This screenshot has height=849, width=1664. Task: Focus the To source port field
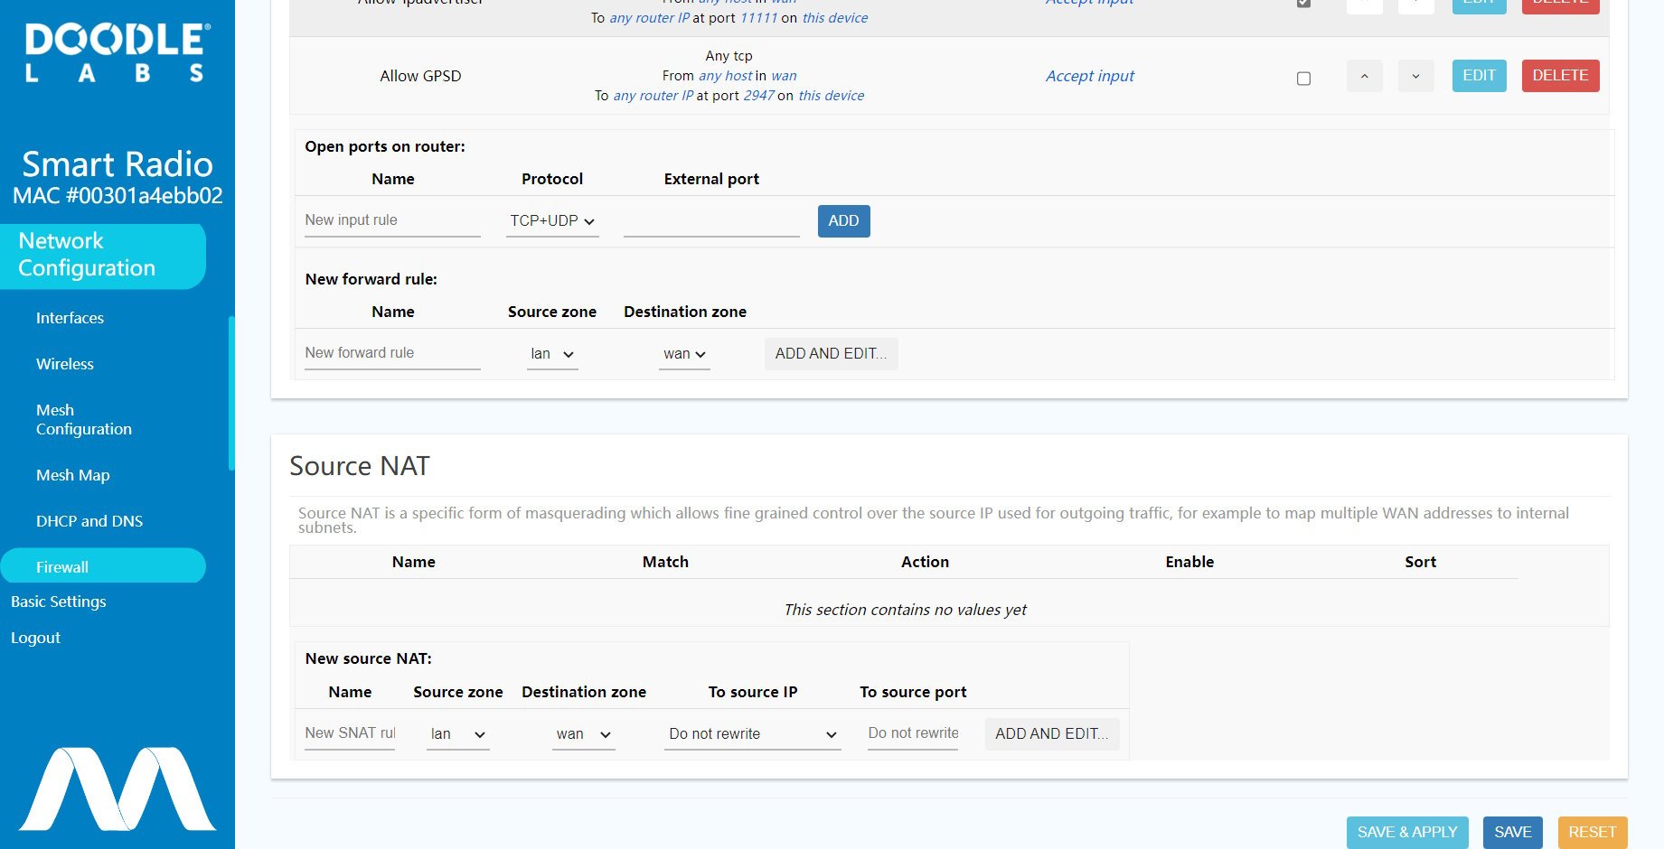913,734
